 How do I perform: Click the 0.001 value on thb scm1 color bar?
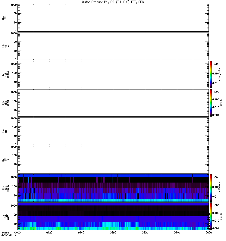[x=216, y=115]
